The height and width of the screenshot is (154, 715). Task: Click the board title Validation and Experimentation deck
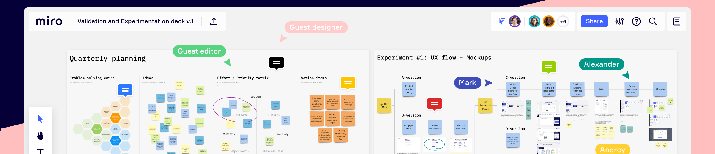[x=136, y=21]
